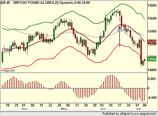Click the date label 17 on the time axis

coord(120,105)
